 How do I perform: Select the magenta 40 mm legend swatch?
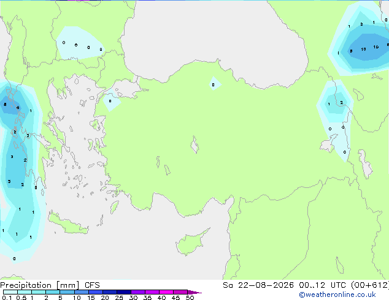pos(166,292)
